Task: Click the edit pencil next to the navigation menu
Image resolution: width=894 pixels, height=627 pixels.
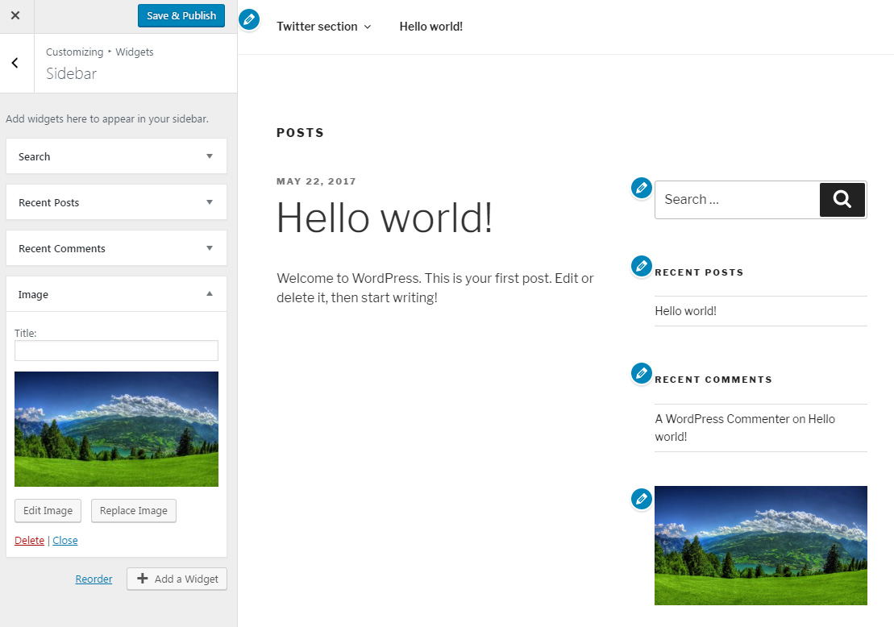Action: coord(249,19)
